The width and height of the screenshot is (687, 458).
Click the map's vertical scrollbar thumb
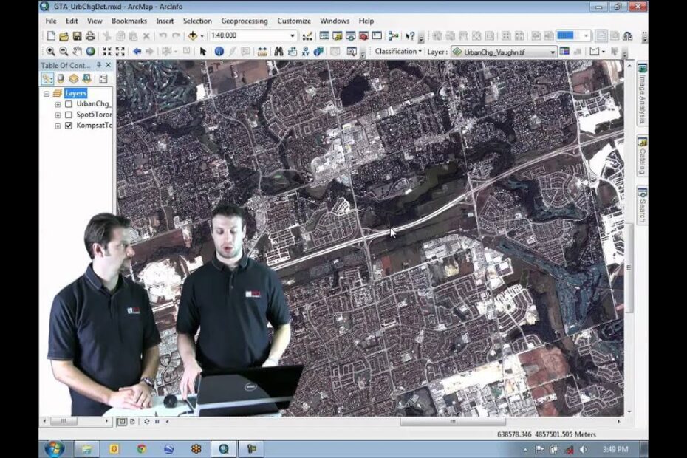(629, 268)
